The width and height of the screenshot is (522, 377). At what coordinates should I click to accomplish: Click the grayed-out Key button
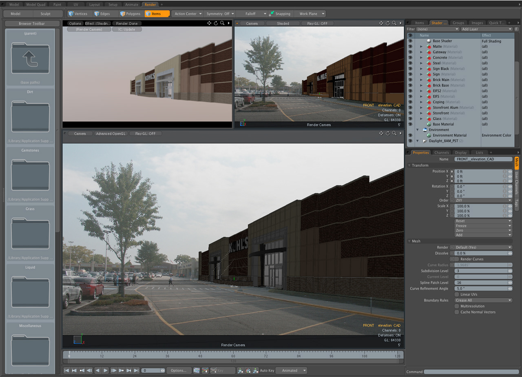pyautogui.click(x=223, y=370)
